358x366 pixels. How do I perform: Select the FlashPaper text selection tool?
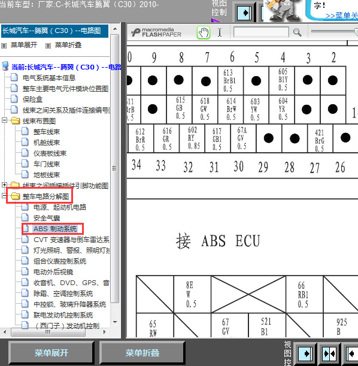tap(220, 32)
